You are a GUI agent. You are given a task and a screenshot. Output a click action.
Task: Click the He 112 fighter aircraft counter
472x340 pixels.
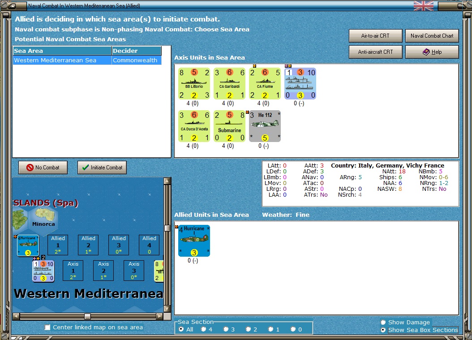[265, 126]
